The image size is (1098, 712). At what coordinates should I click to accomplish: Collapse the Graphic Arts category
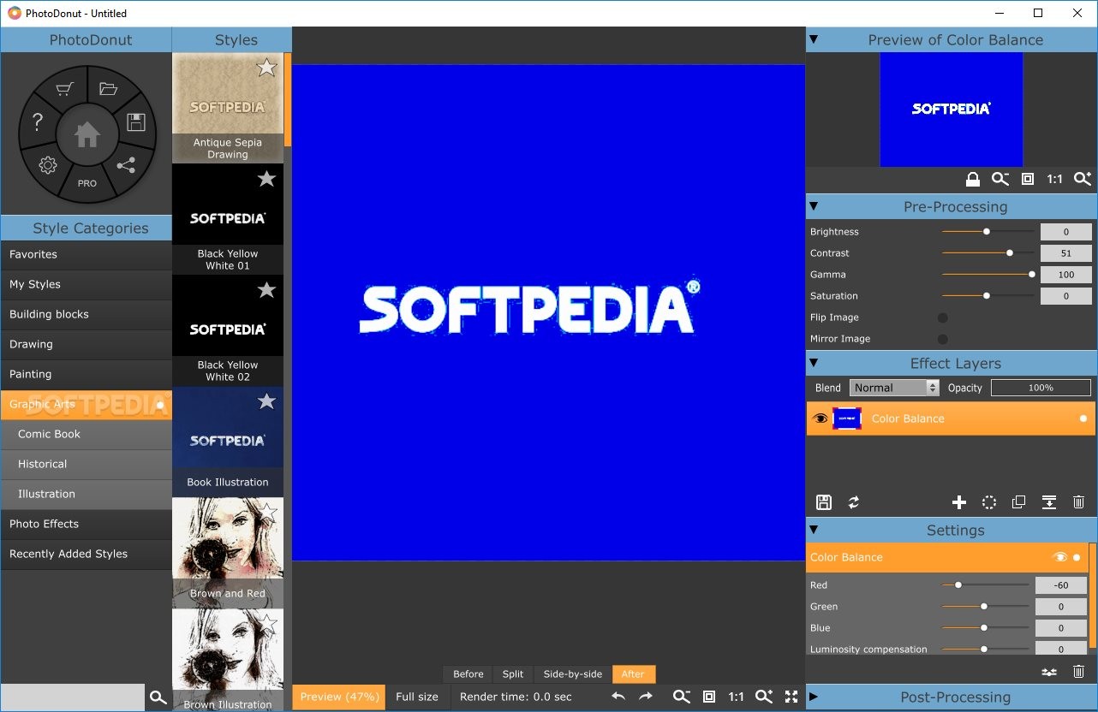(87, 404)
